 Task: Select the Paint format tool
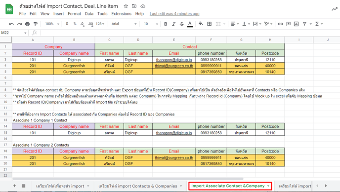pos(36,24)
